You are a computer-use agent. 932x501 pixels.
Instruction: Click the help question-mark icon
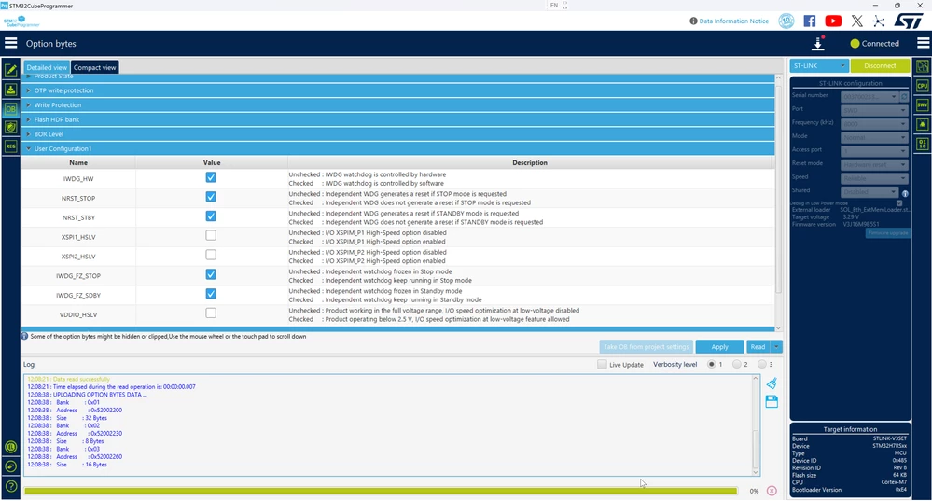click(10, 487)
